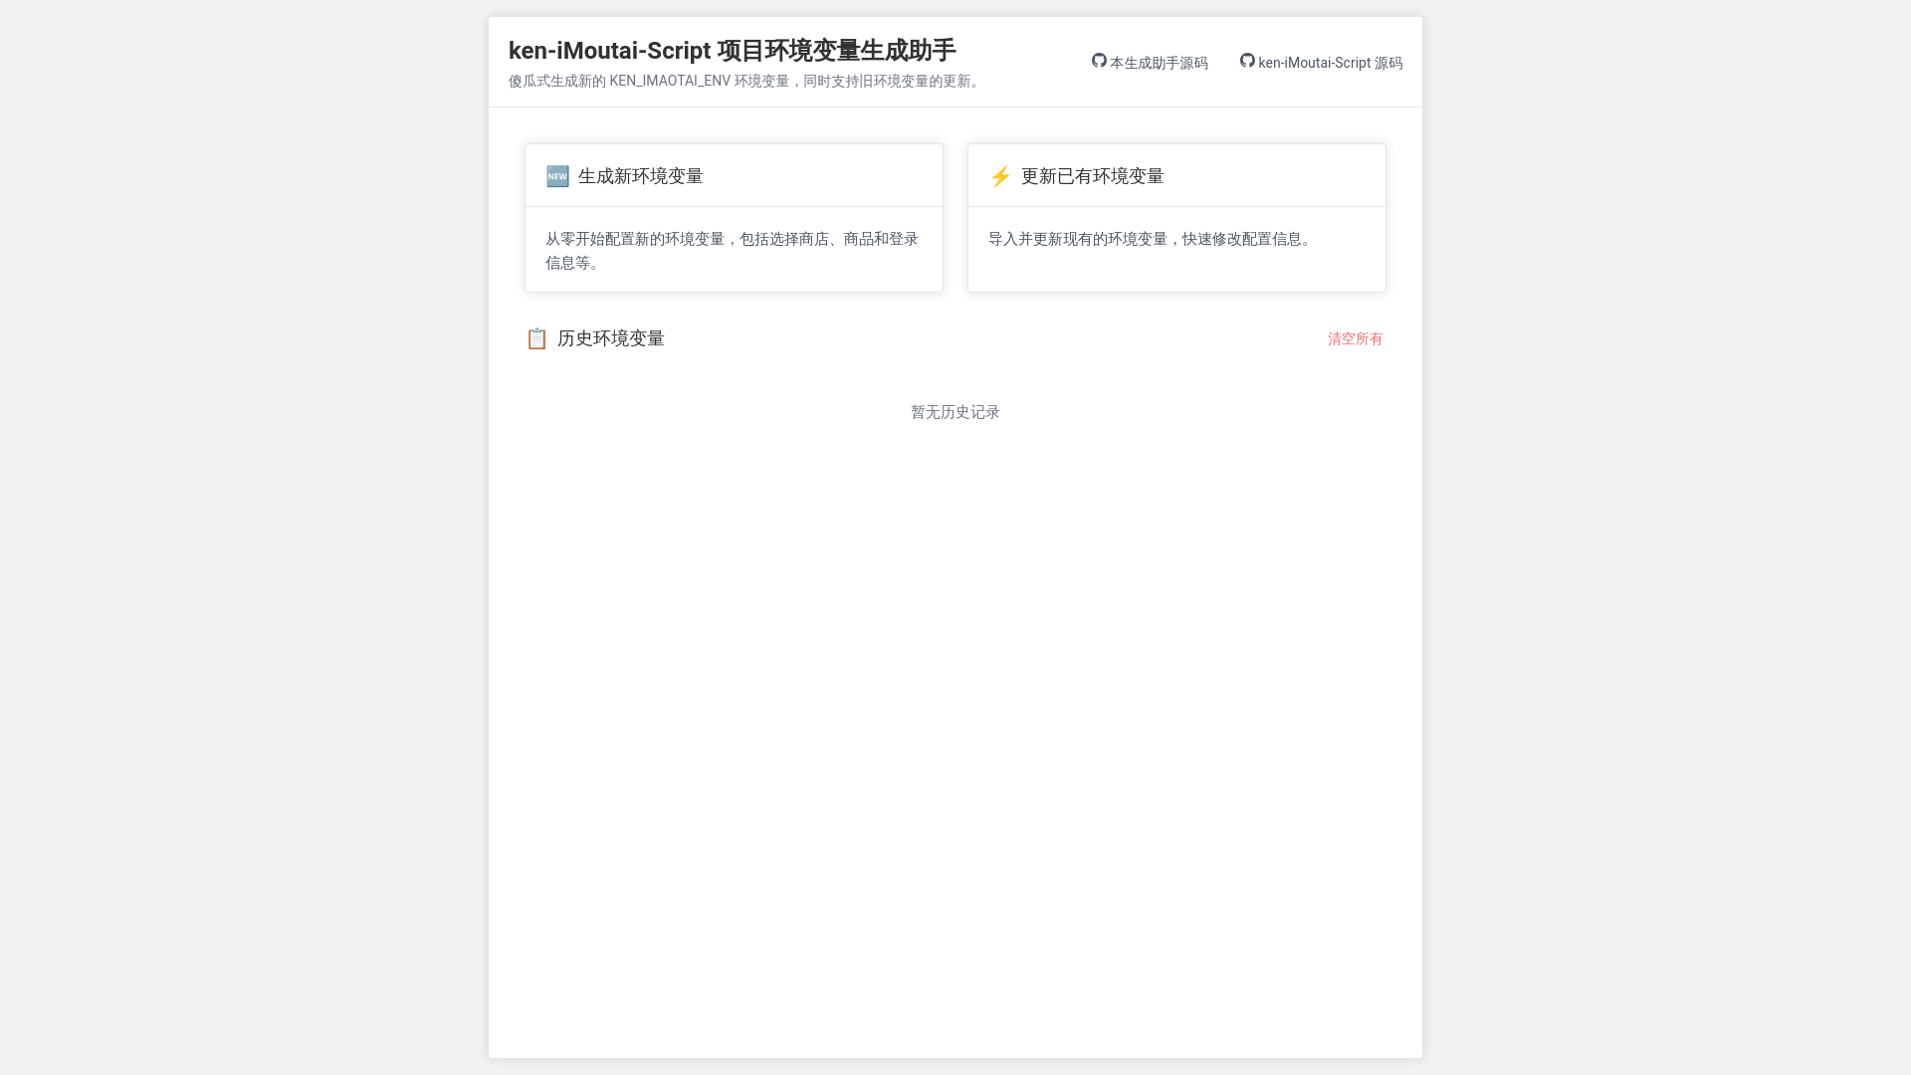Click 清空所有 to clear history

[x=1355, y=338]
